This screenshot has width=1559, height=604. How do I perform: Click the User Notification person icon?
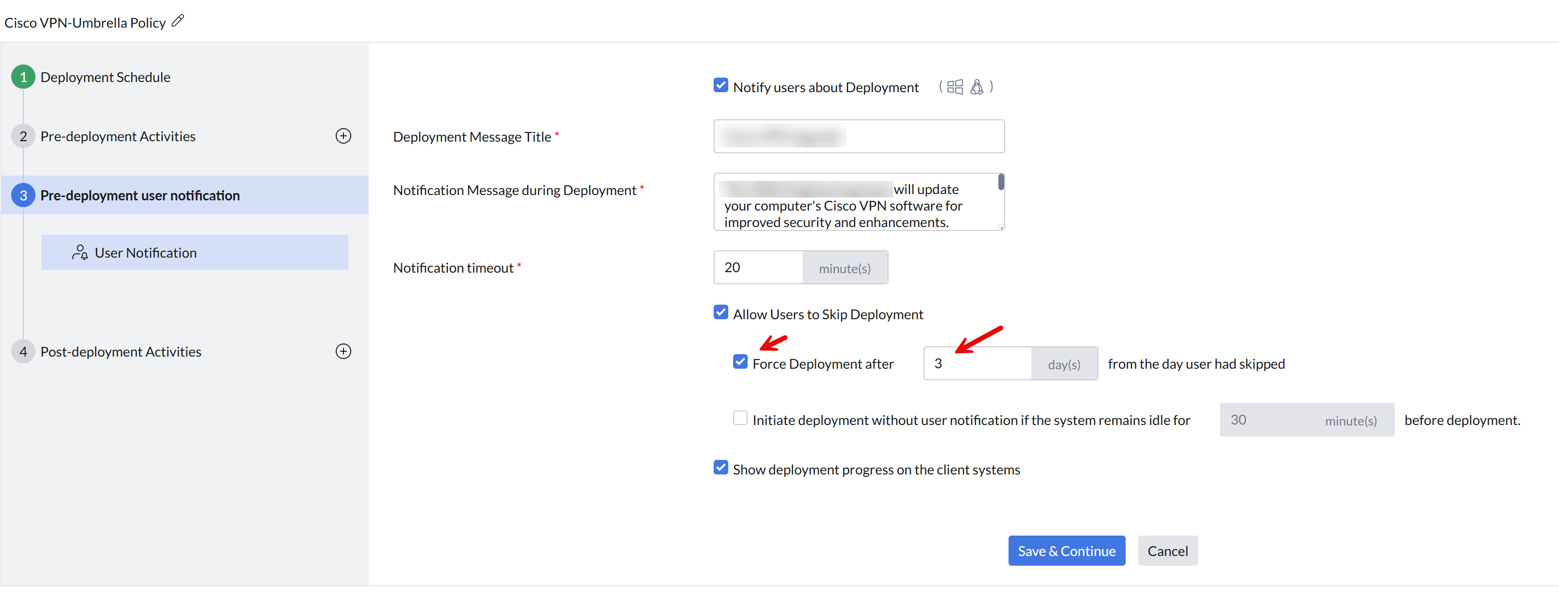pyautogui.click(x=80, y=252)
